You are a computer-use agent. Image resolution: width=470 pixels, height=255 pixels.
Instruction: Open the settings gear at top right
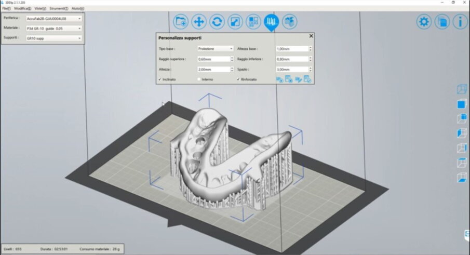pyautogui.click(x=424, y=22)
